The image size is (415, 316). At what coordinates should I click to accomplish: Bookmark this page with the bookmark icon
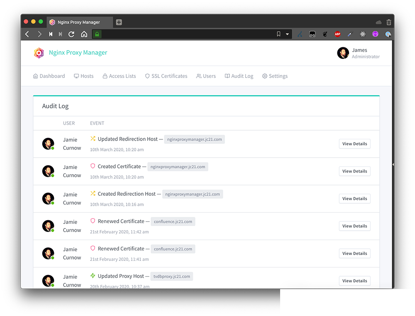(x=278, y=34)
